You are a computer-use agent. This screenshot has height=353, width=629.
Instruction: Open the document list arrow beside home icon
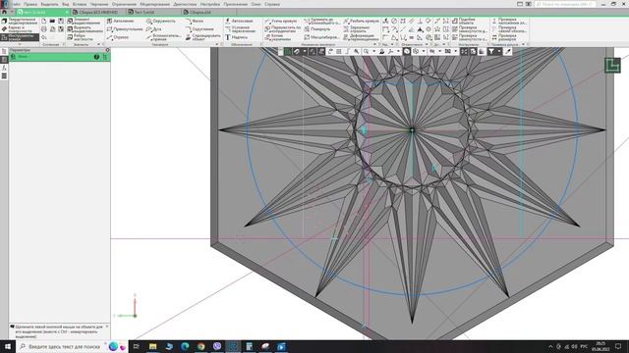click(x=12, y=13)
